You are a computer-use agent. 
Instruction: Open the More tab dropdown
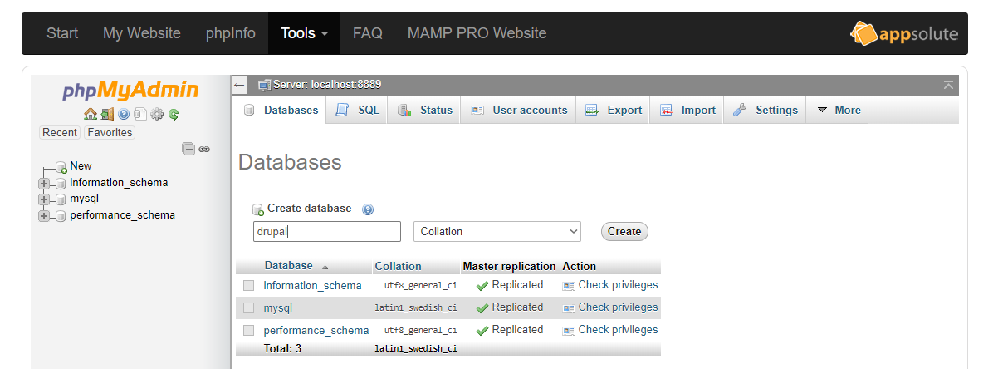[838, 110]
